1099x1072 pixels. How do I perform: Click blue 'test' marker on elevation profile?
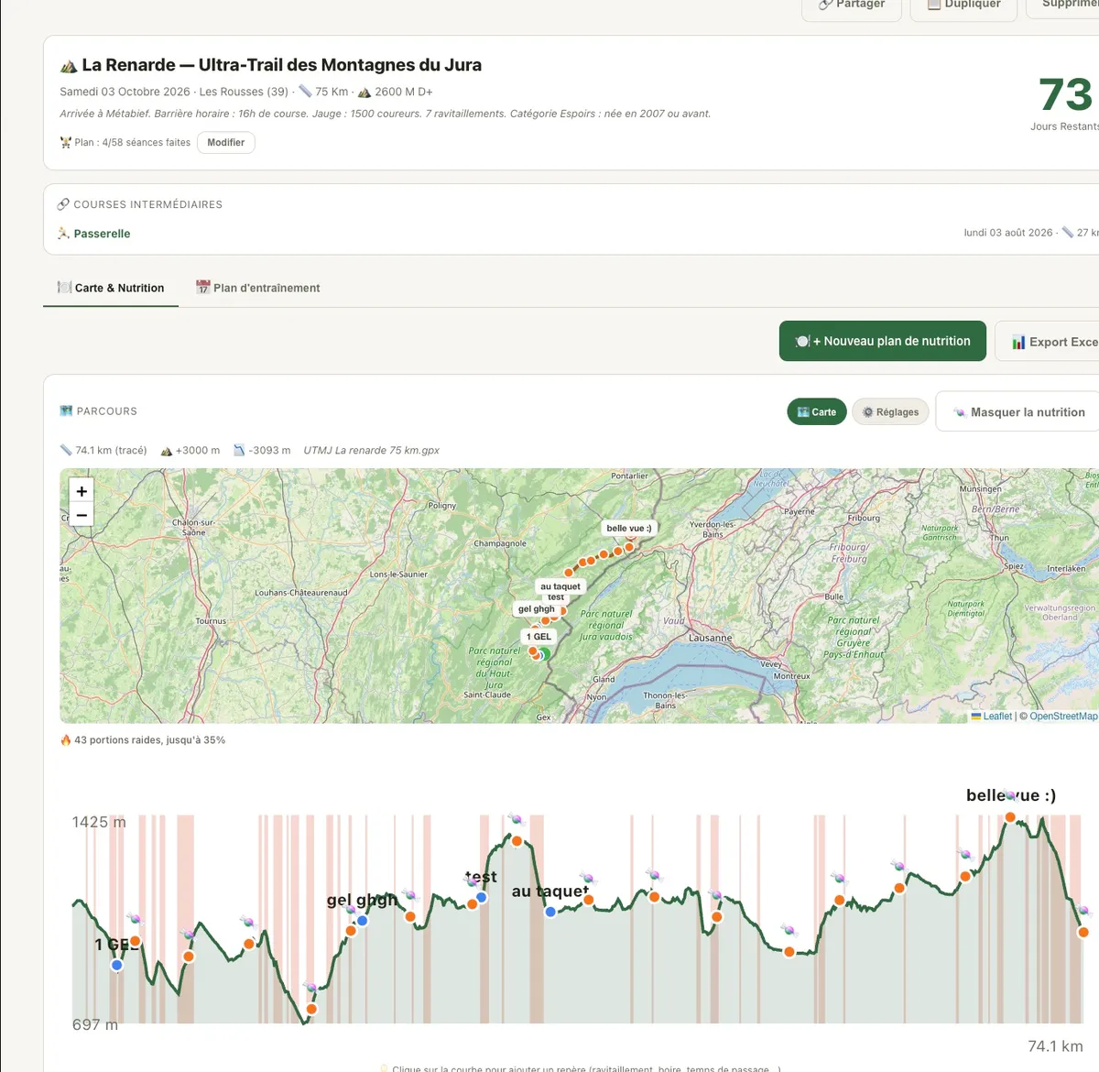tap(482, 898)
